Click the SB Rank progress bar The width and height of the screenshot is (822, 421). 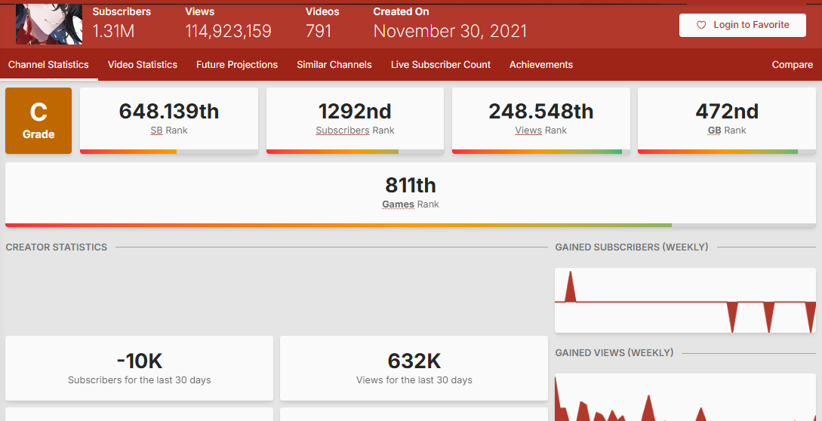pyautogui.click(x=169, y=152)
